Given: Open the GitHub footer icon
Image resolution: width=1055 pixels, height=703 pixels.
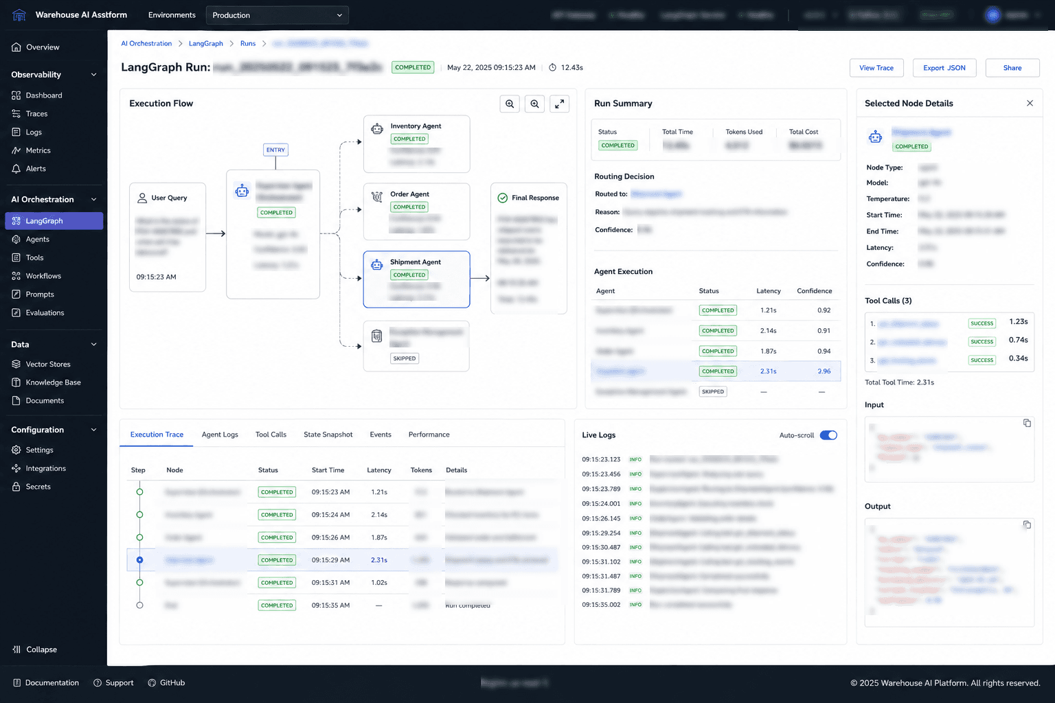Looking at the screenshot, I should coord(152,683).
